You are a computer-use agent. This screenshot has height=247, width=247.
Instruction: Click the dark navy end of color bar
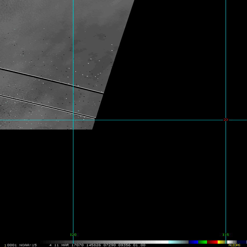pyautogui.click(x=242, y=242)
